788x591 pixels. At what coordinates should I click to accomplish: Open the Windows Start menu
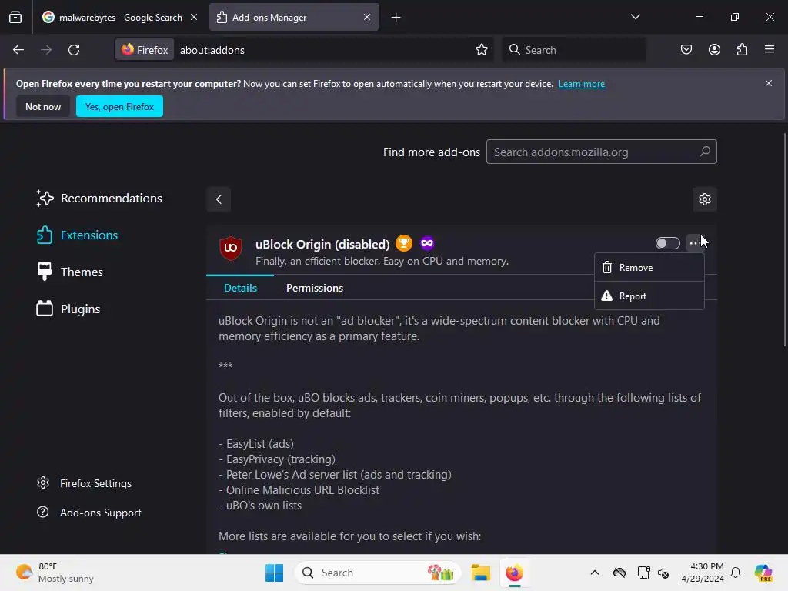coord(274,573)
